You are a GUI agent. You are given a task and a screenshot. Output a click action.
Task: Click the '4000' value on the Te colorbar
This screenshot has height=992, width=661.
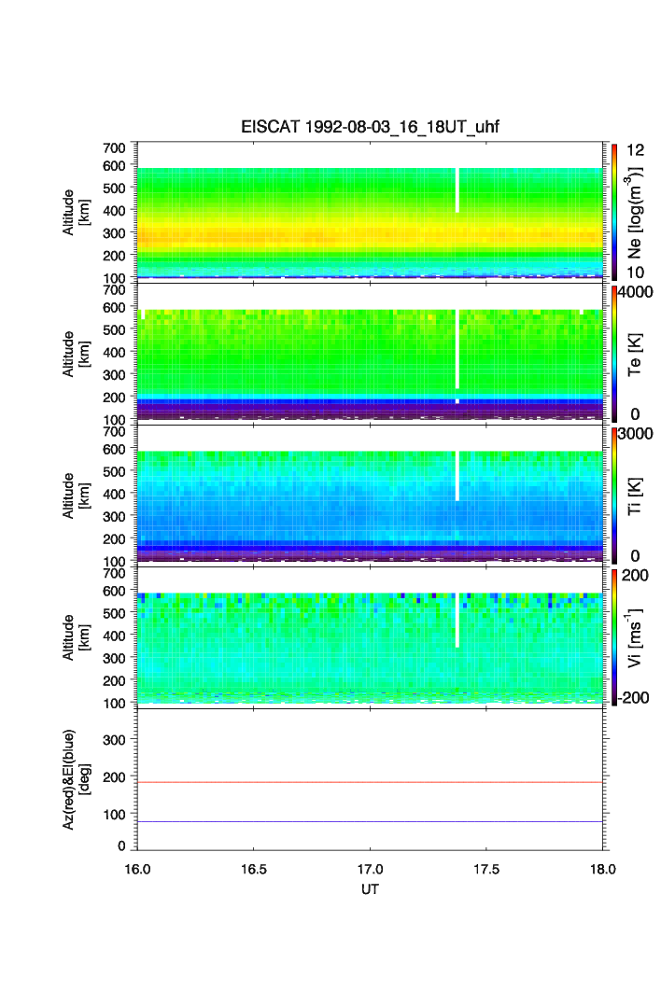(636, 292)
